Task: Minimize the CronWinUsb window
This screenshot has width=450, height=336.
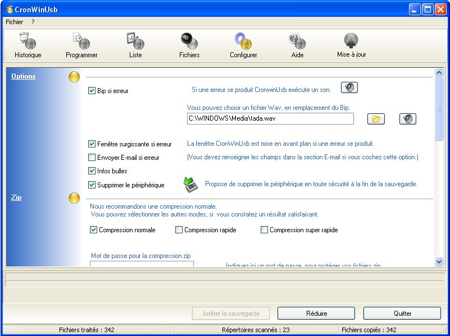Action: [414, 10]
